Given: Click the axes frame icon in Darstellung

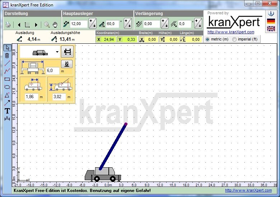Looking at the screenshot, I should tap(27, 25).
